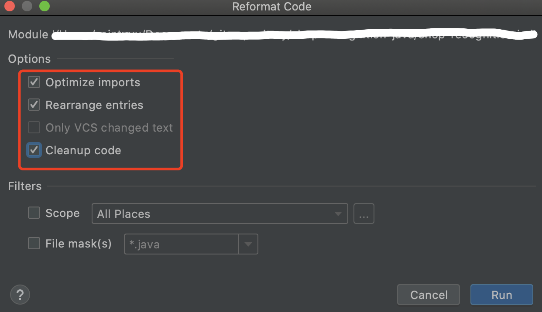Open the All Places scope combo box

220,214
